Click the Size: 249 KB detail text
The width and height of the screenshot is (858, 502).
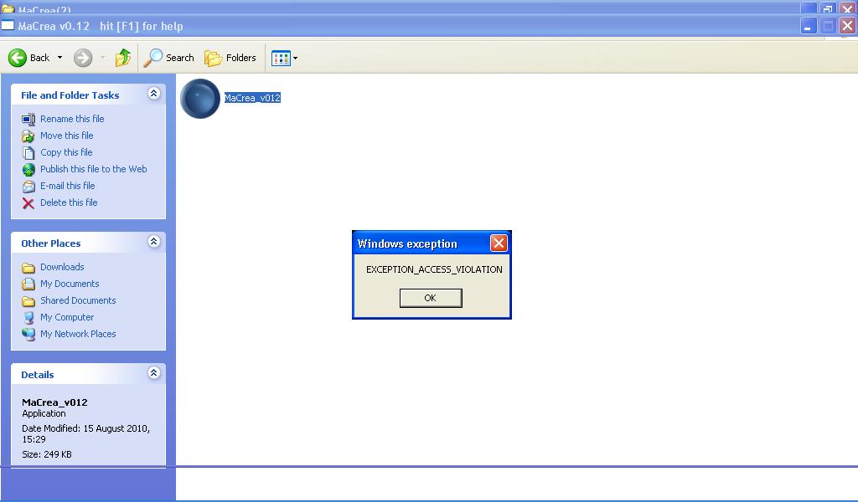[x=47, y=454]
